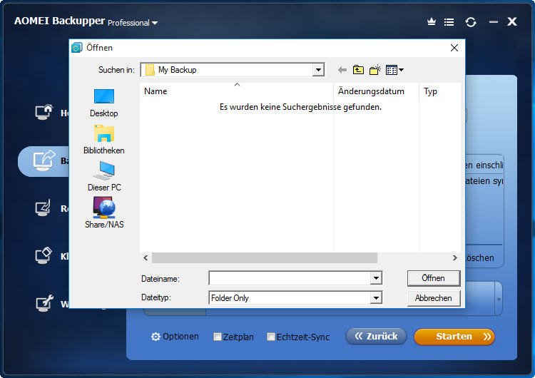
Task: Create a new folder
Action: click(x=375, y=70)
